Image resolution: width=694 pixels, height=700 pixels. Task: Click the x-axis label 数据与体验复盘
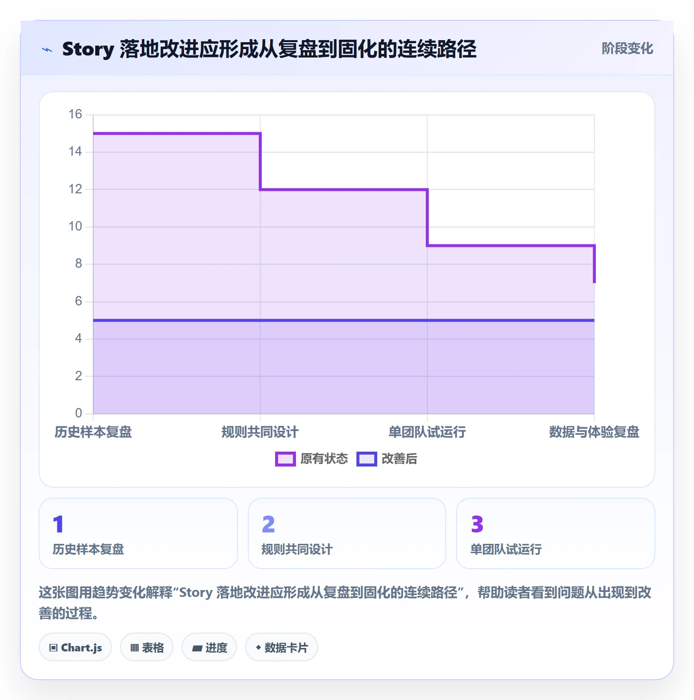click(x=594, y=432)
